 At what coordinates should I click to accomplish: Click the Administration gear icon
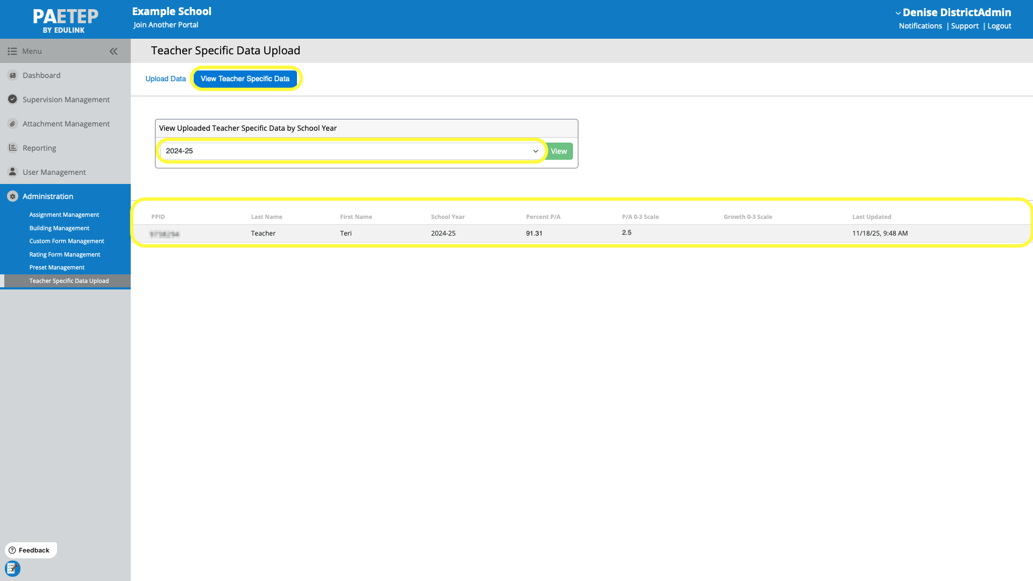coord(12,196)
